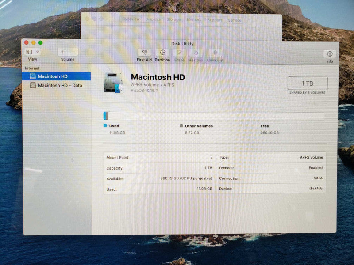The width and height of the screenshot is (354, 265).
Task: Click '980.19 GB (82 KB purgeable)' value
Action: click(x=186, y=178)
